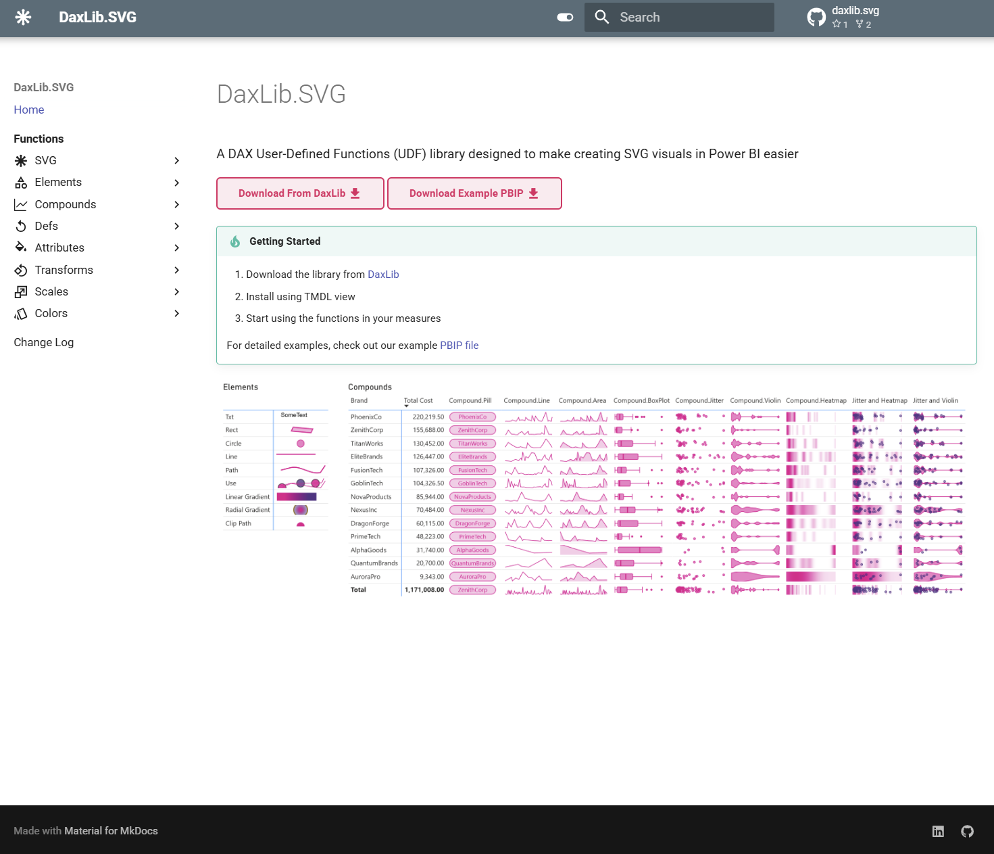994x854 pixels.
Task: Click the Colors swatch icon in sidebar
Action: (21, 314)
